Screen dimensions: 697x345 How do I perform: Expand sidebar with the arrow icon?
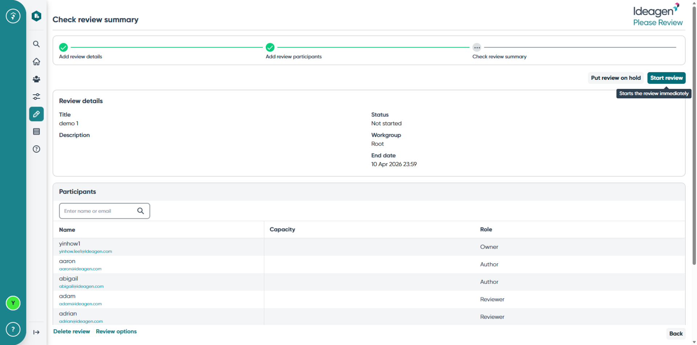tap(36, 332)
